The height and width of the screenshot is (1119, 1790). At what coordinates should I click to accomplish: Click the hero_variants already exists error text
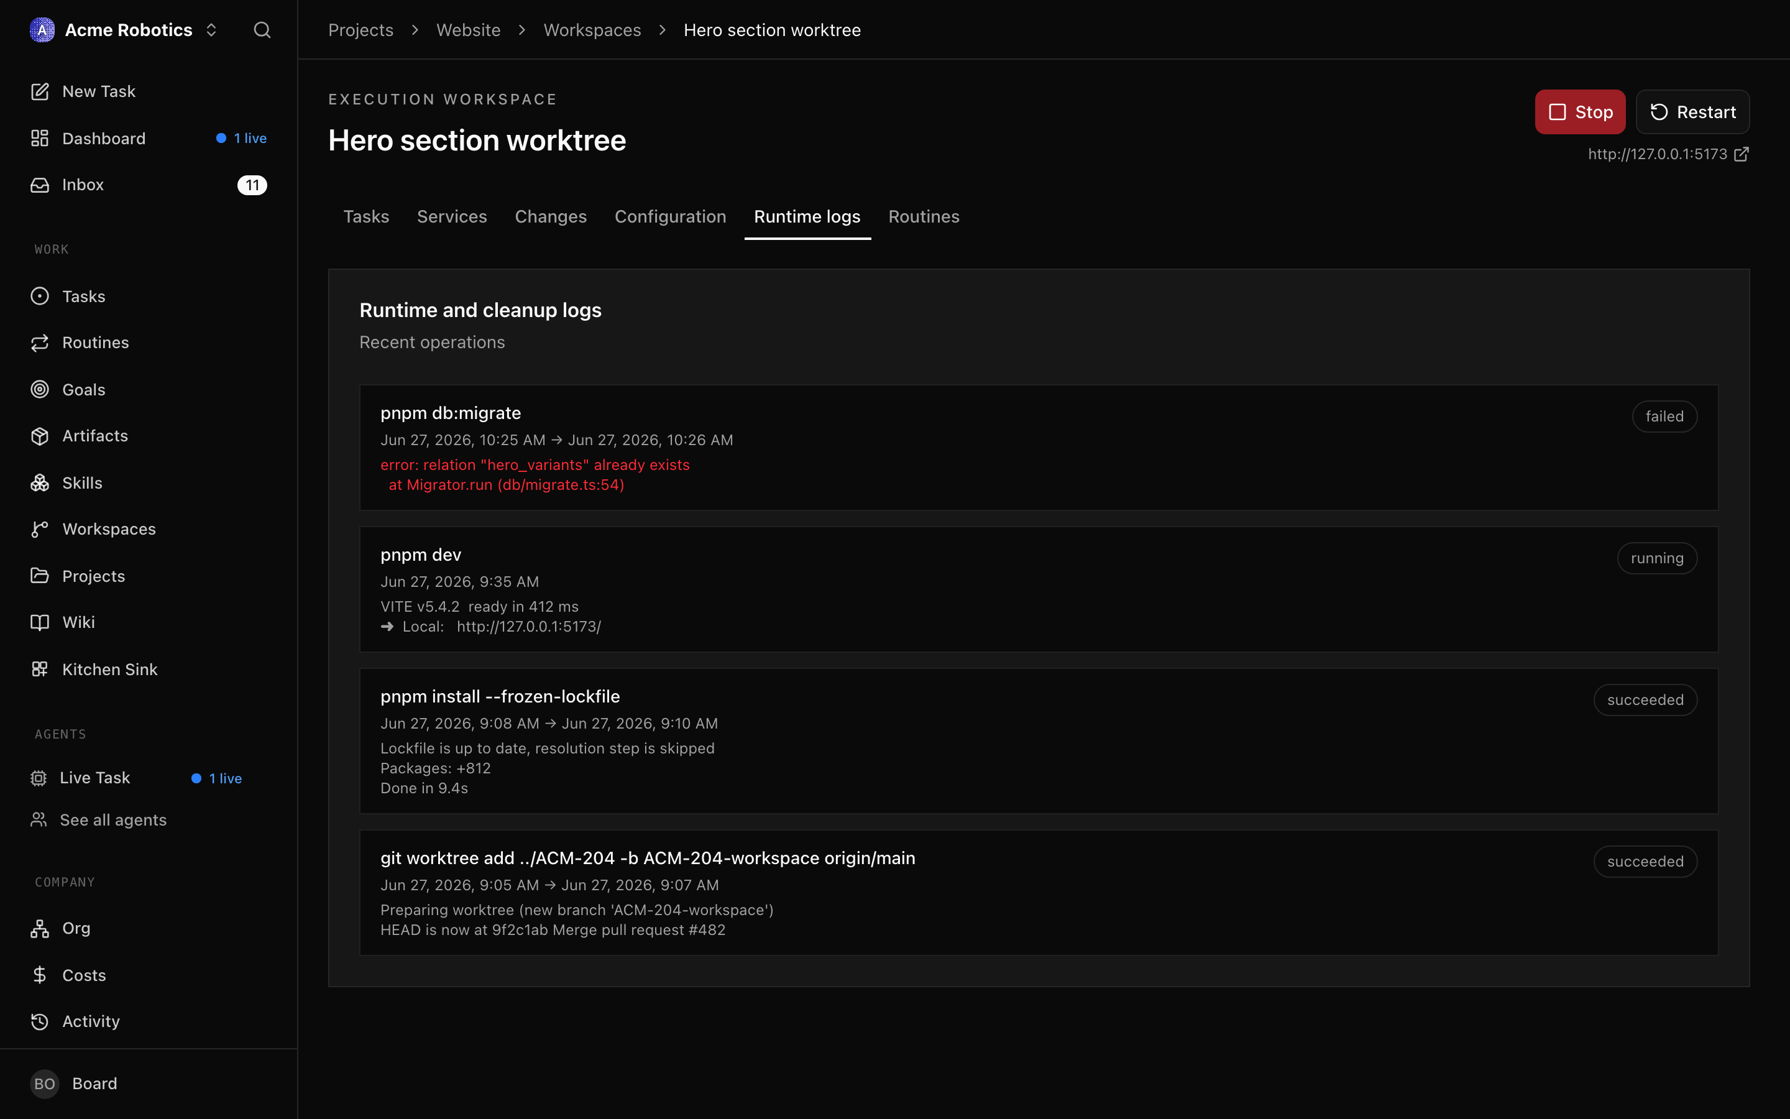coord(535,465)
